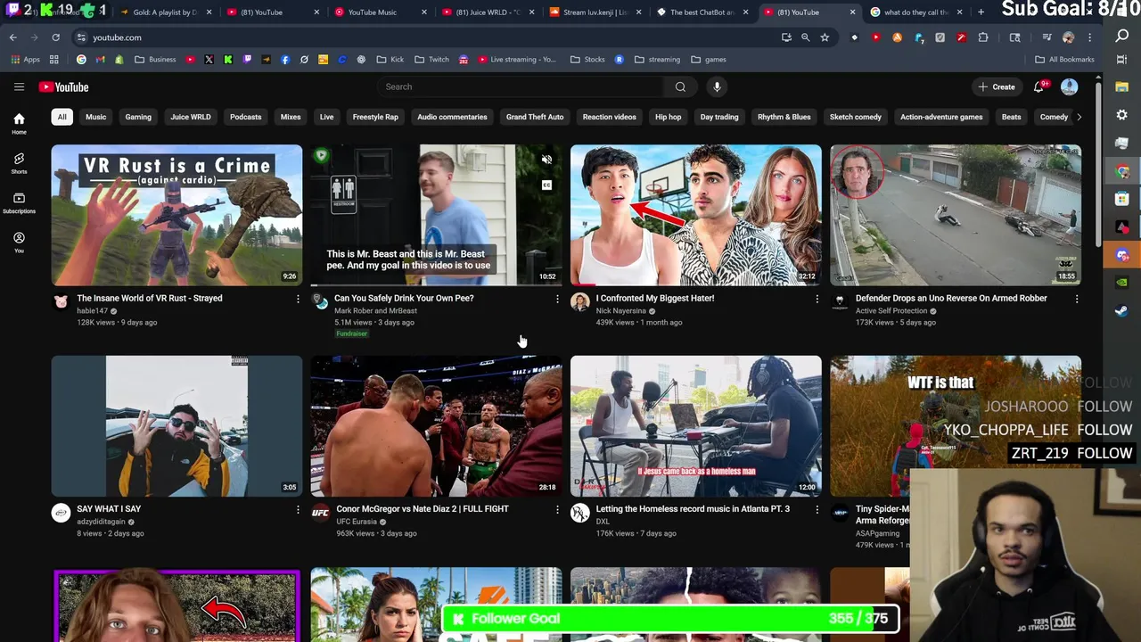Select the Day trading chip
Screen dimensions: 1141x642
[719, 117]
